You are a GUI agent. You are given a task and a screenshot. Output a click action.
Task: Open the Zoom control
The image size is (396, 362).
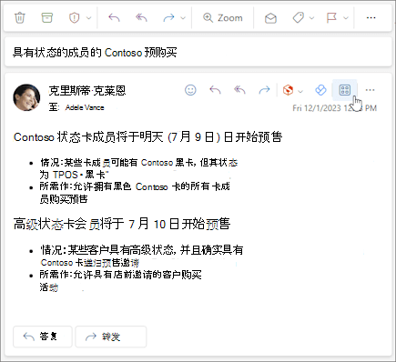(x=223, y=18)
